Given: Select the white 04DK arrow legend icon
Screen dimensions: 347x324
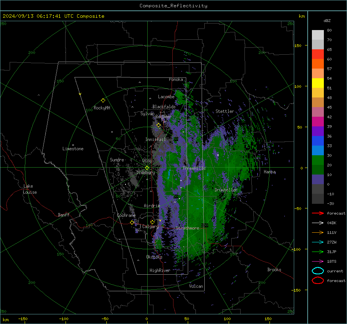Looking at the screenshot, I should point(318,223).
